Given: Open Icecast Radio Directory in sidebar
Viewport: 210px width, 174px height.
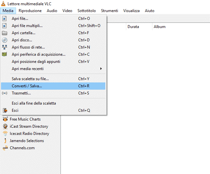Looking at the screenshot, I should pos(29,134).
